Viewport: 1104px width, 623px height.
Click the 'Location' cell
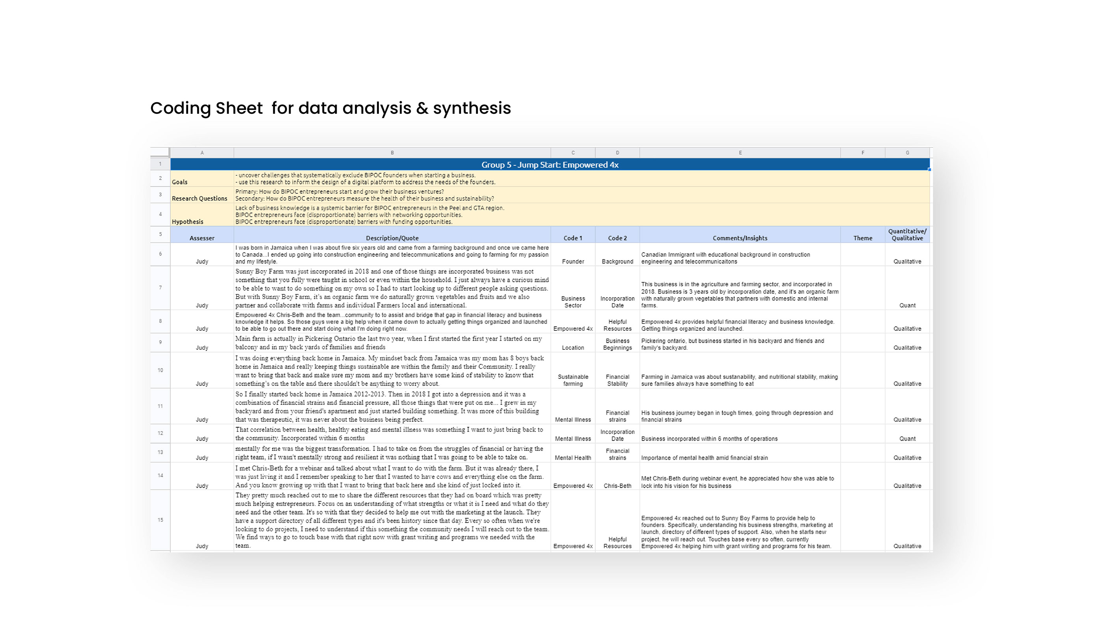573,343
